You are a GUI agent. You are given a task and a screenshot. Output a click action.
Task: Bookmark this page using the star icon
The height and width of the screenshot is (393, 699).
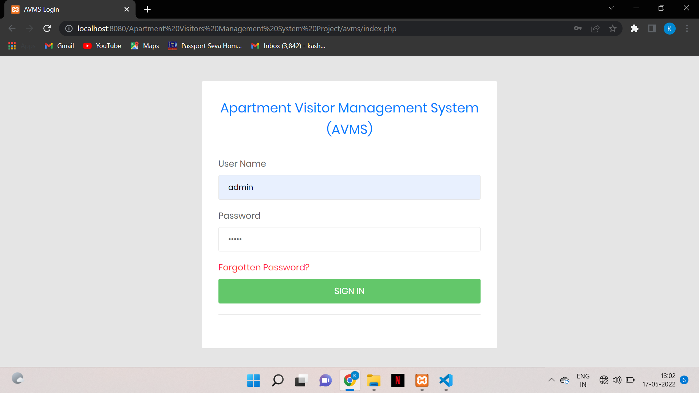[613, 28]
